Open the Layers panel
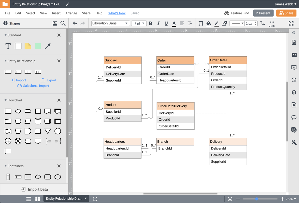299x203 pixels. click(x=294, y=92)
